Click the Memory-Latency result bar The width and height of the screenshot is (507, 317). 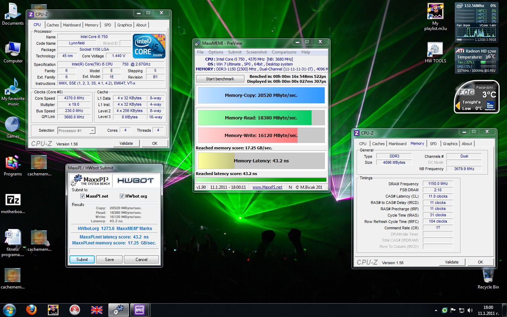[261, 161]
